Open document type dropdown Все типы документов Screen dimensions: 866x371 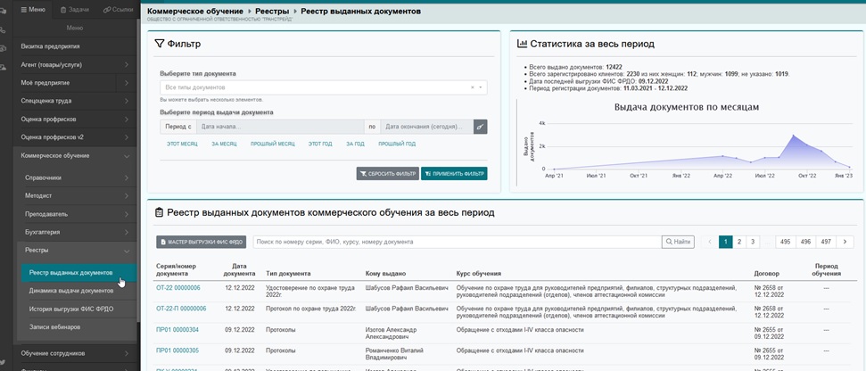point(324,87)
